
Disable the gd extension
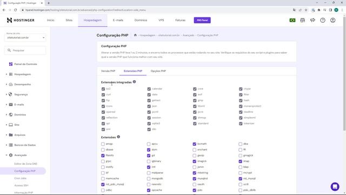[149, 155]
